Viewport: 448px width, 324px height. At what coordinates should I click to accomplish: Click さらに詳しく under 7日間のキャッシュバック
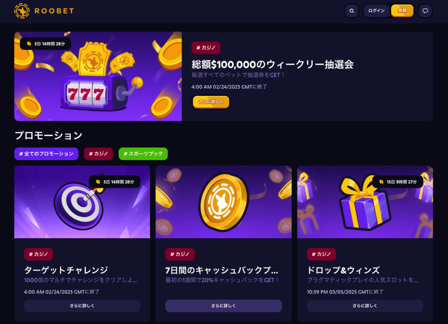coord(224,306)
